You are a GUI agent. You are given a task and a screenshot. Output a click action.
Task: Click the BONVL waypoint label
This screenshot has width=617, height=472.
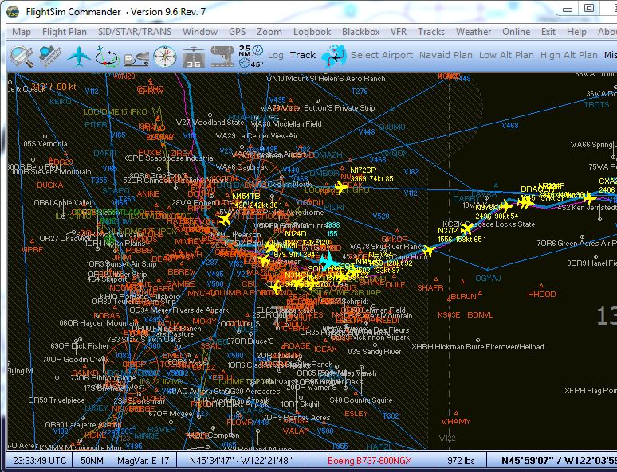tap(480, 315)
